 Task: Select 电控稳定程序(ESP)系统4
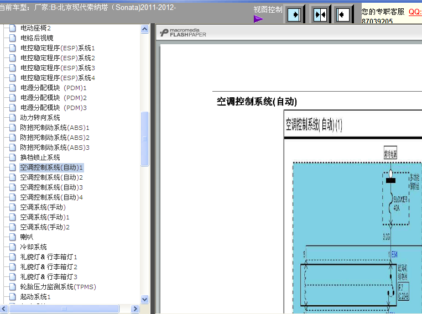[x=58, y=78]
